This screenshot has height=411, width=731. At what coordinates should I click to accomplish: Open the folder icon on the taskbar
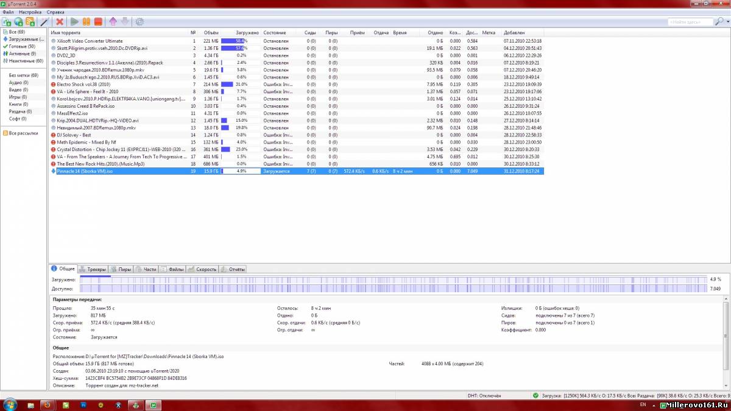click(x=30, y=405)
